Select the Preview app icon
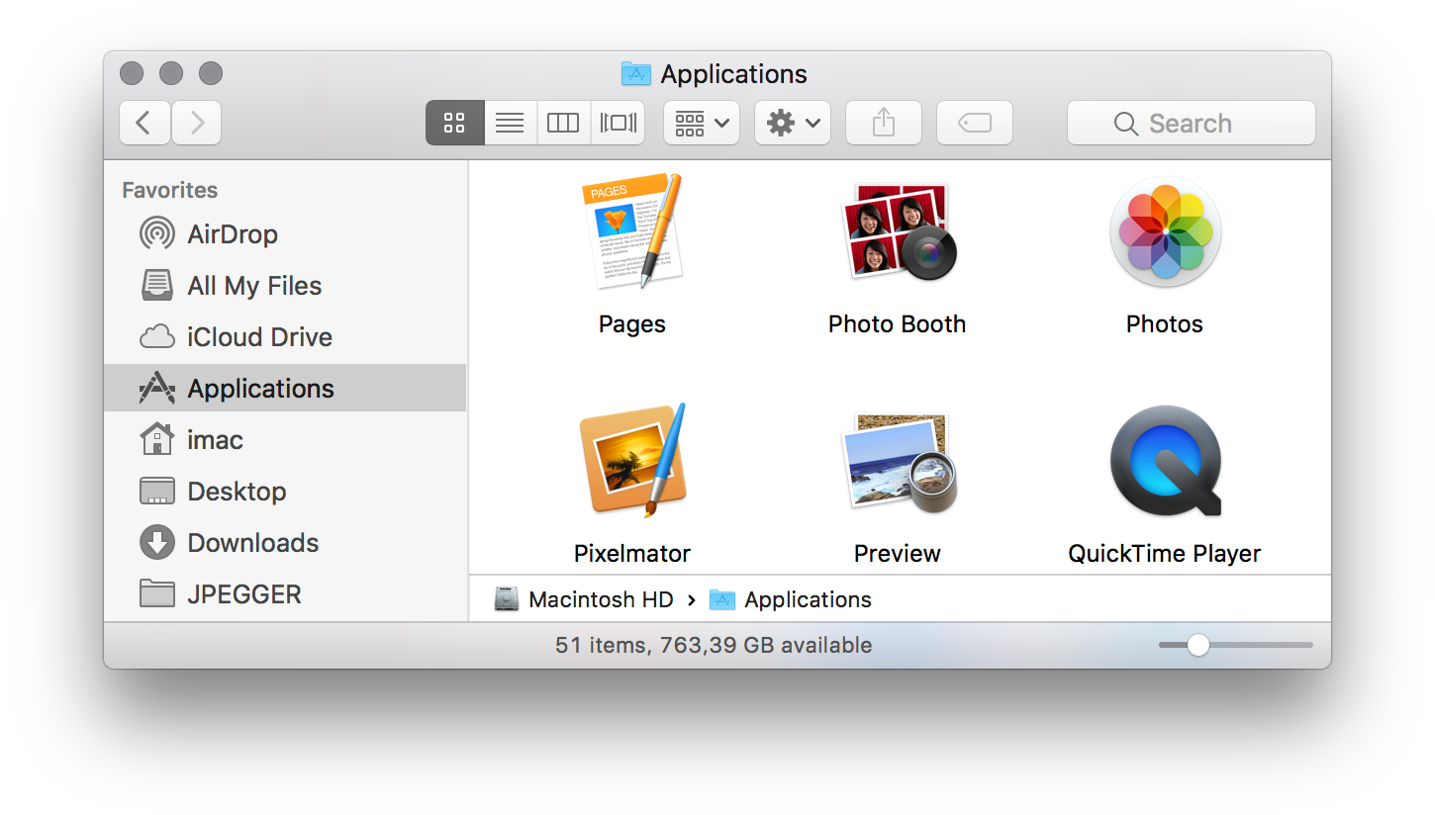This screenshot has width=1435, height=815. [899, 463]
